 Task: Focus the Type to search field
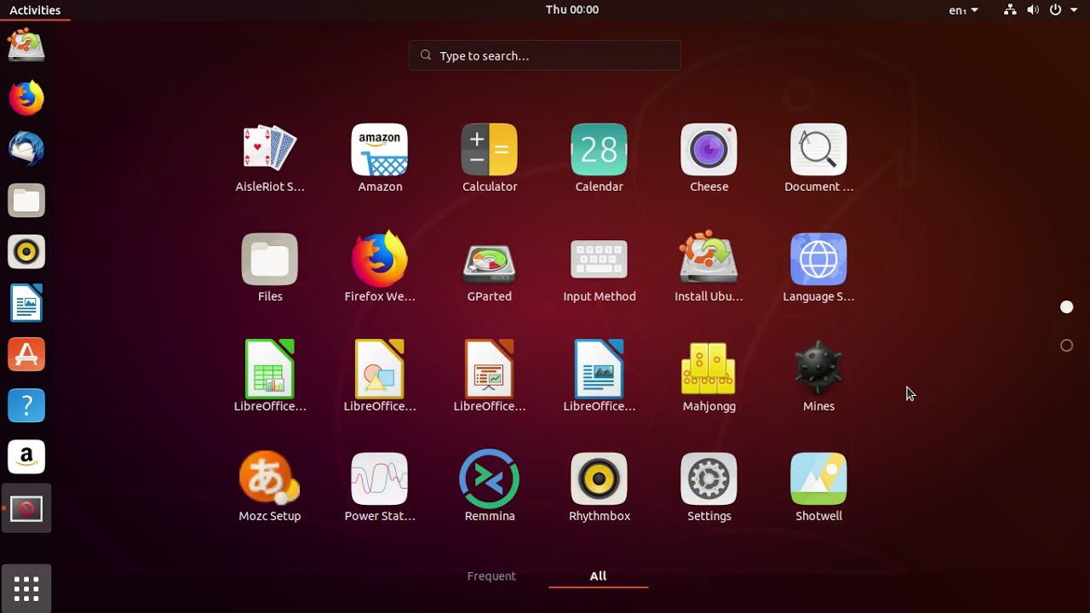click(545, 55)
